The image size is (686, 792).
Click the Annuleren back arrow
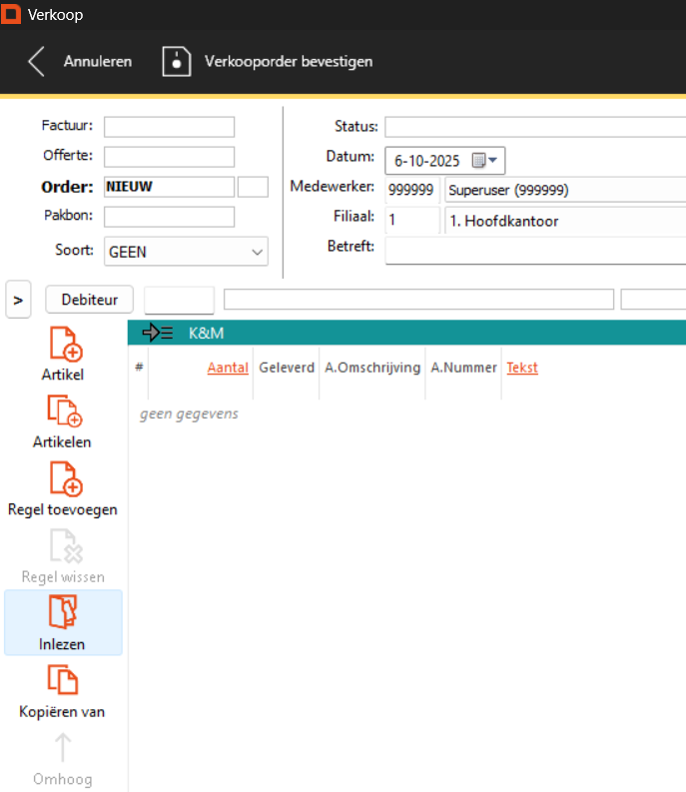point(37,61)
